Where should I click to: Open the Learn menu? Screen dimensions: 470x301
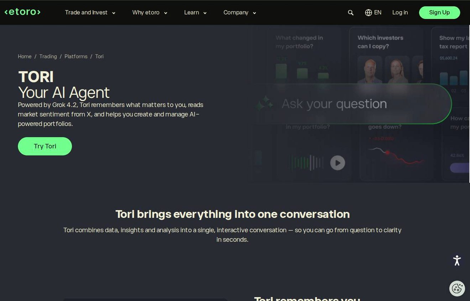(192, 12)
